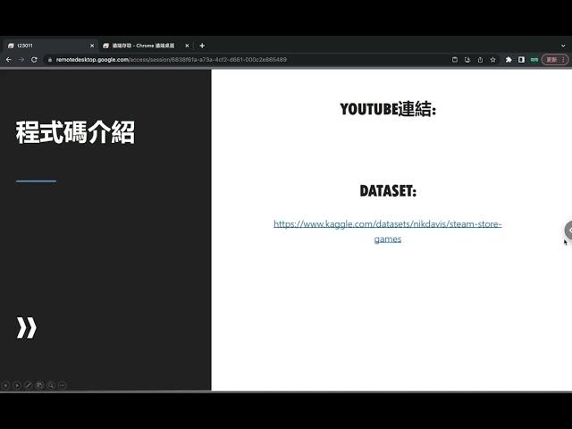The height and width of the screenshot is (429, 572).
Task: Open a new browser tab
Action: pyautogui.click(x=202, y=46)
